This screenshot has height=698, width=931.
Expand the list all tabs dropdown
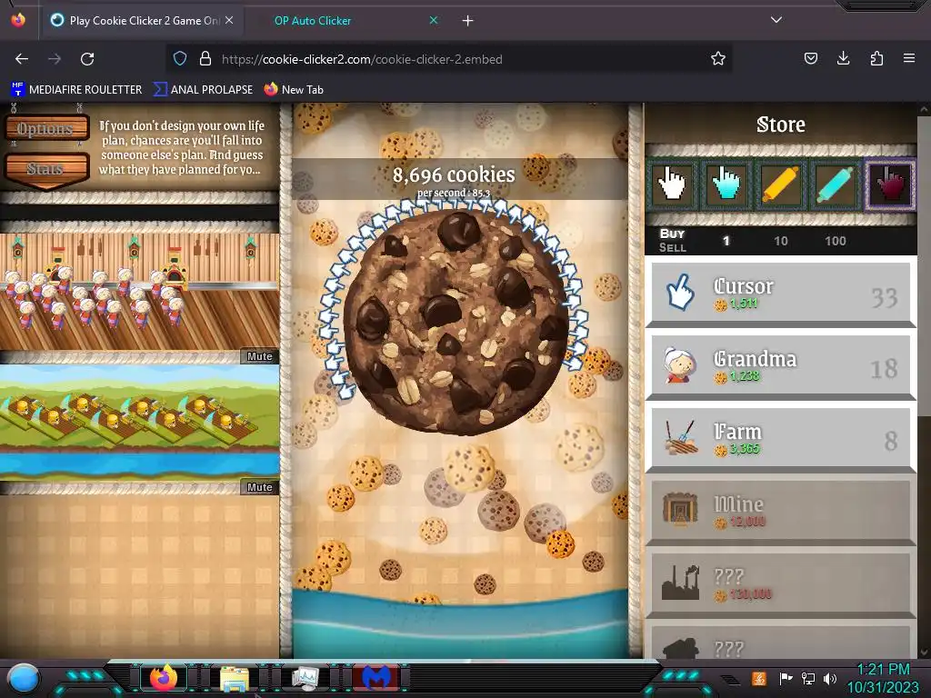coord(776,20)
